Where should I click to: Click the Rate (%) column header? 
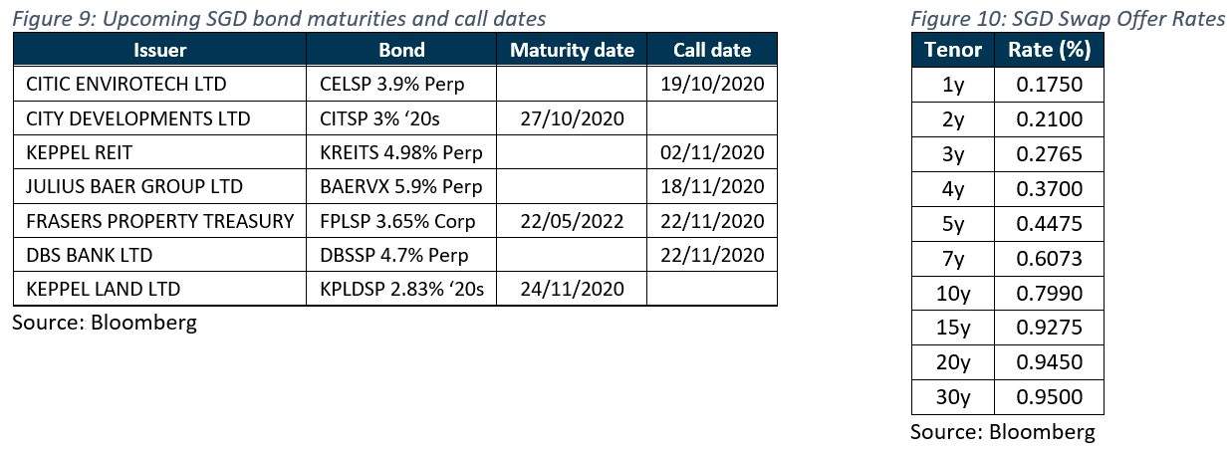(1049, 50)
